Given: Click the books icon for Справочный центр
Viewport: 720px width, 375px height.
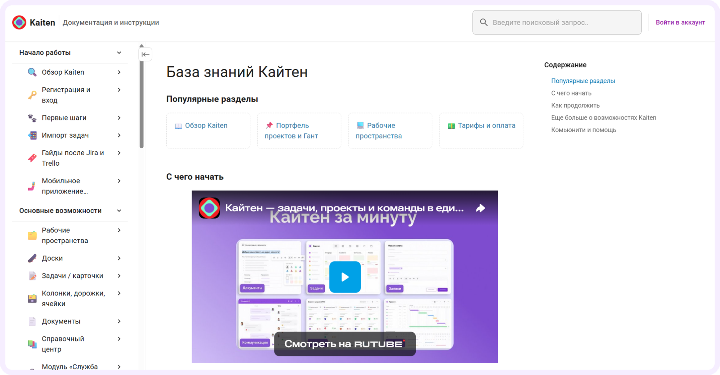Looking at the screenshot, I should [x=32, y=344].
